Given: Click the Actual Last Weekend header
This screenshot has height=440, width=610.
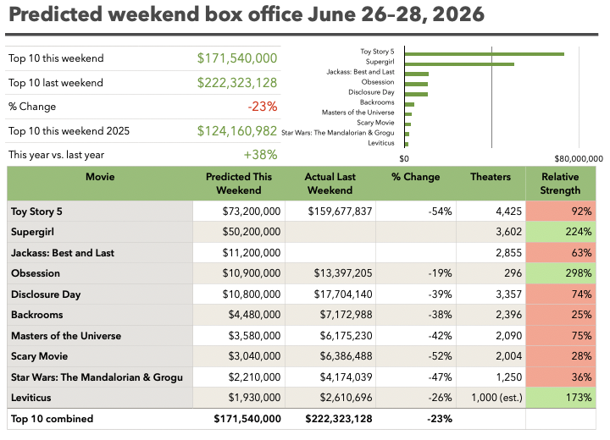Looking at the screenshot, I should 330,184.
